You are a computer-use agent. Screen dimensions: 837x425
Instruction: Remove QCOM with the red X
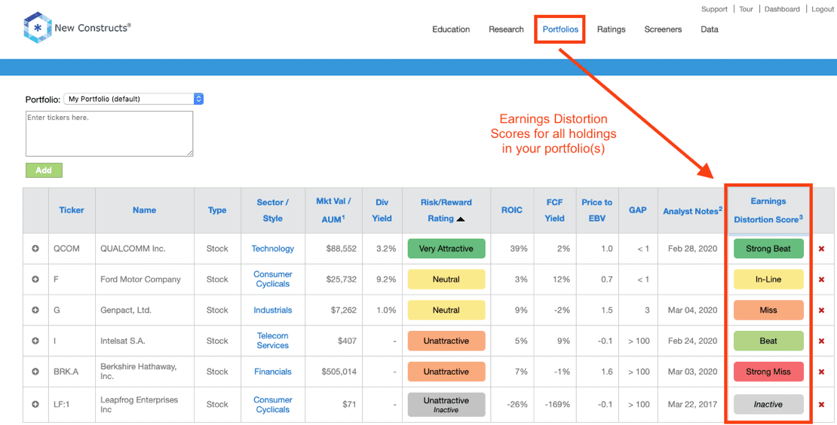(x=821, y=249)
